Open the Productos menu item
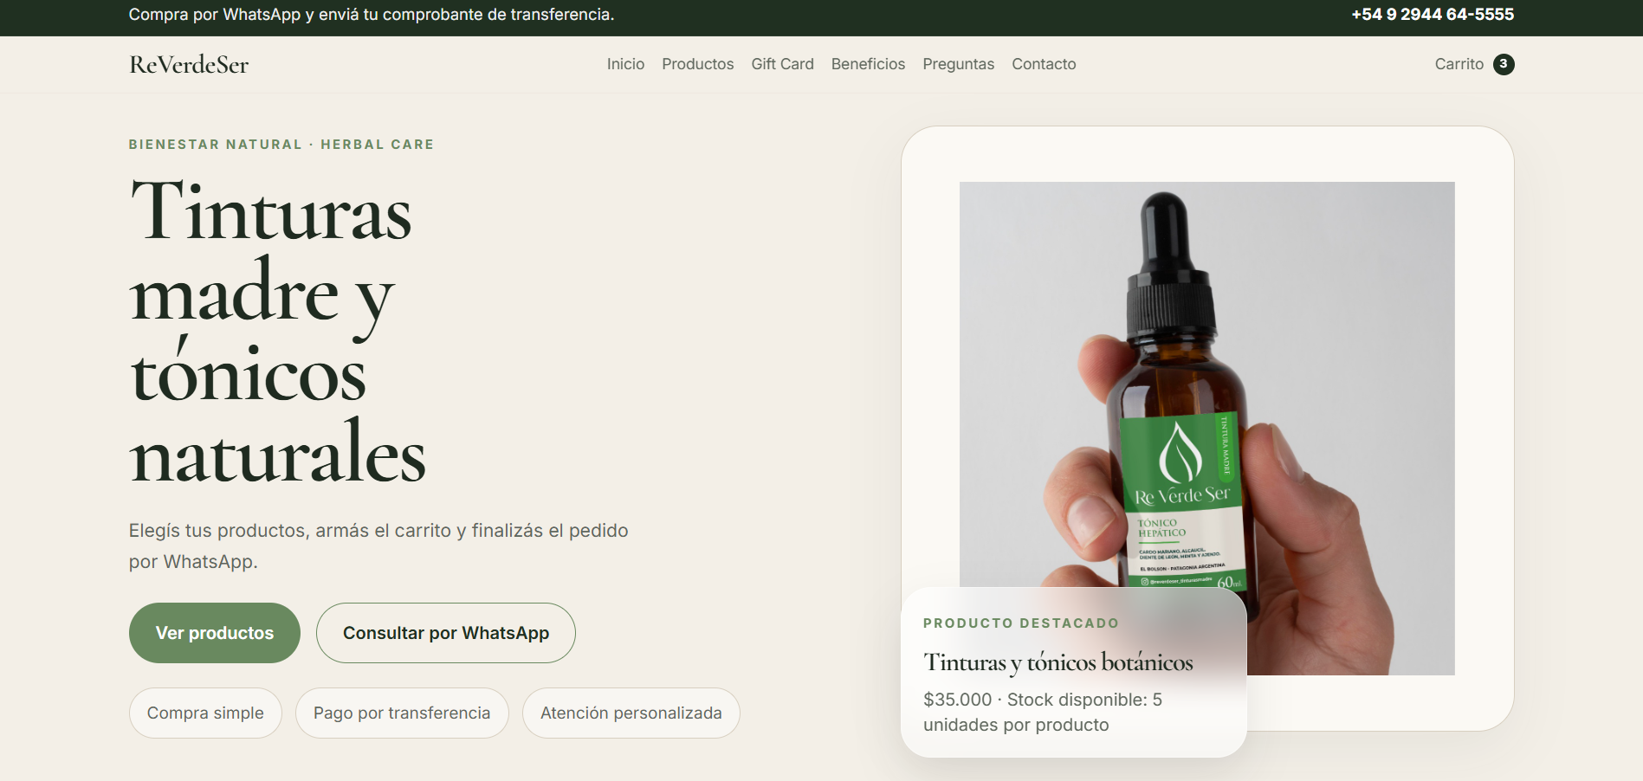The width and height of the screenshot is (1643, 781). 697,64
